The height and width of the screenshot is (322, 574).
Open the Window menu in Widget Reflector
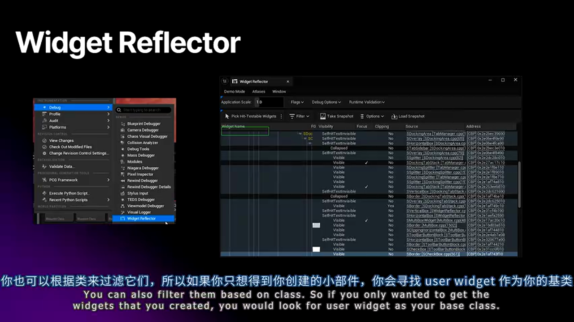[279, 91]
